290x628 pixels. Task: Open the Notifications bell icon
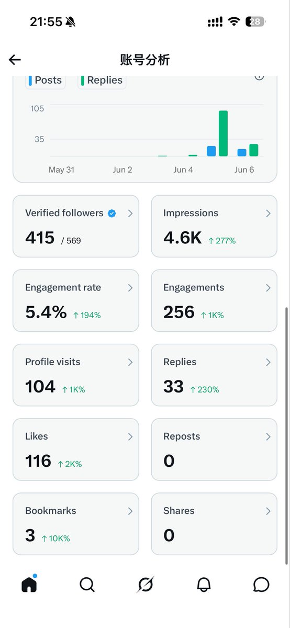pyautogui.click(x=204, y=585)
